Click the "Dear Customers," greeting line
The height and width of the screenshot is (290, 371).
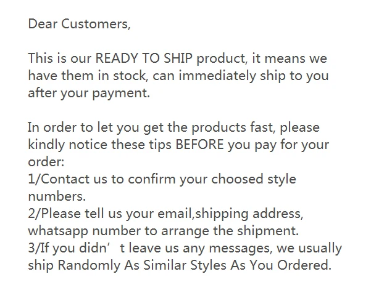coord(80,25)
